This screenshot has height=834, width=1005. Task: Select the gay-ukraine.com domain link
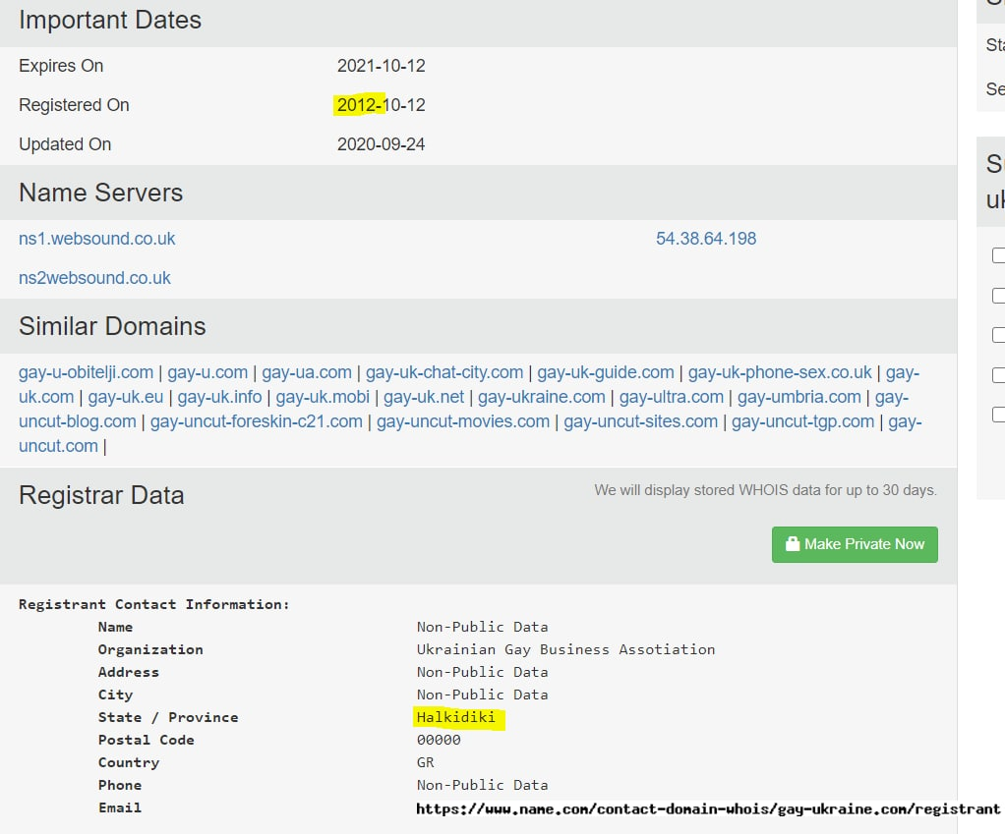(x=542, y=397)
